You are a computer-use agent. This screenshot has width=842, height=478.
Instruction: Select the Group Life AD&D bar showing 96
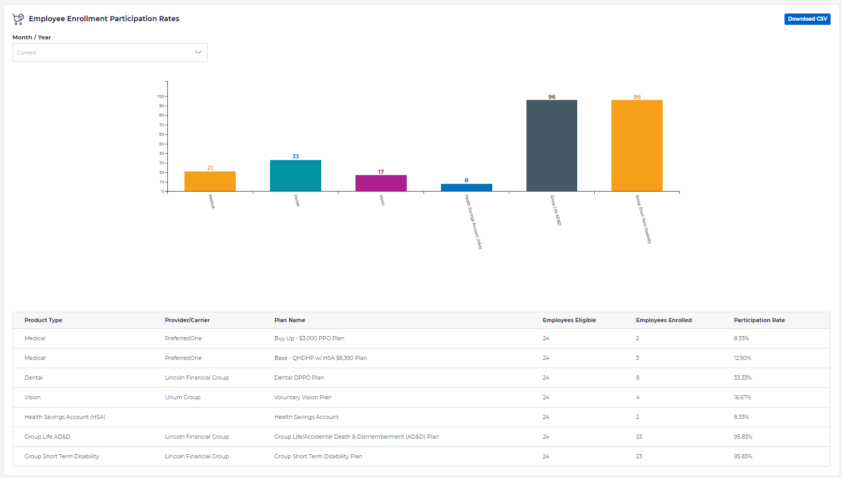point(551,145)
